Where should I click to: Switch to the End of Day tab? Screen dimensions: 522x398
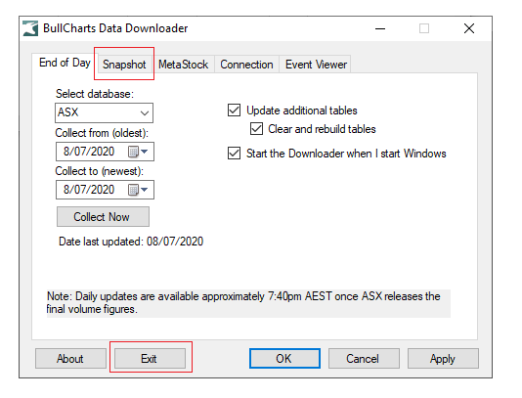(65, 63)
